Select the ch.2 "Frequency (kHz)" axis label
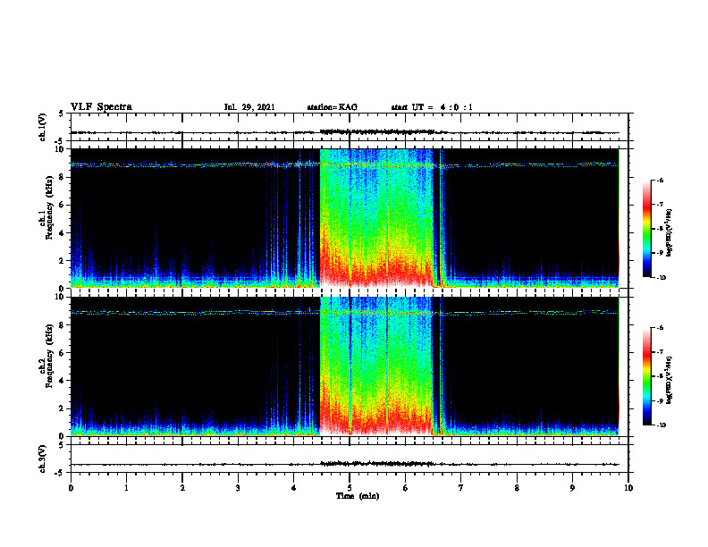 tap(49, 356)
